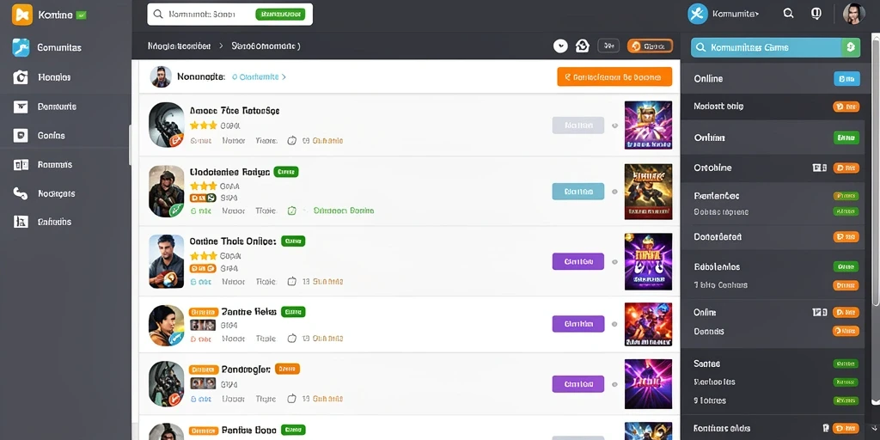
Task: Click the green comment icon in soldier game row
Action: tap(292, 211)
